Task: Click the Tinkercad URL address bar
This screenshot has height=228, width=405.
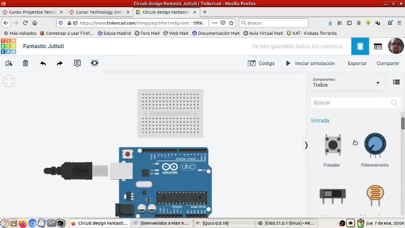Action: pos(134,23)
